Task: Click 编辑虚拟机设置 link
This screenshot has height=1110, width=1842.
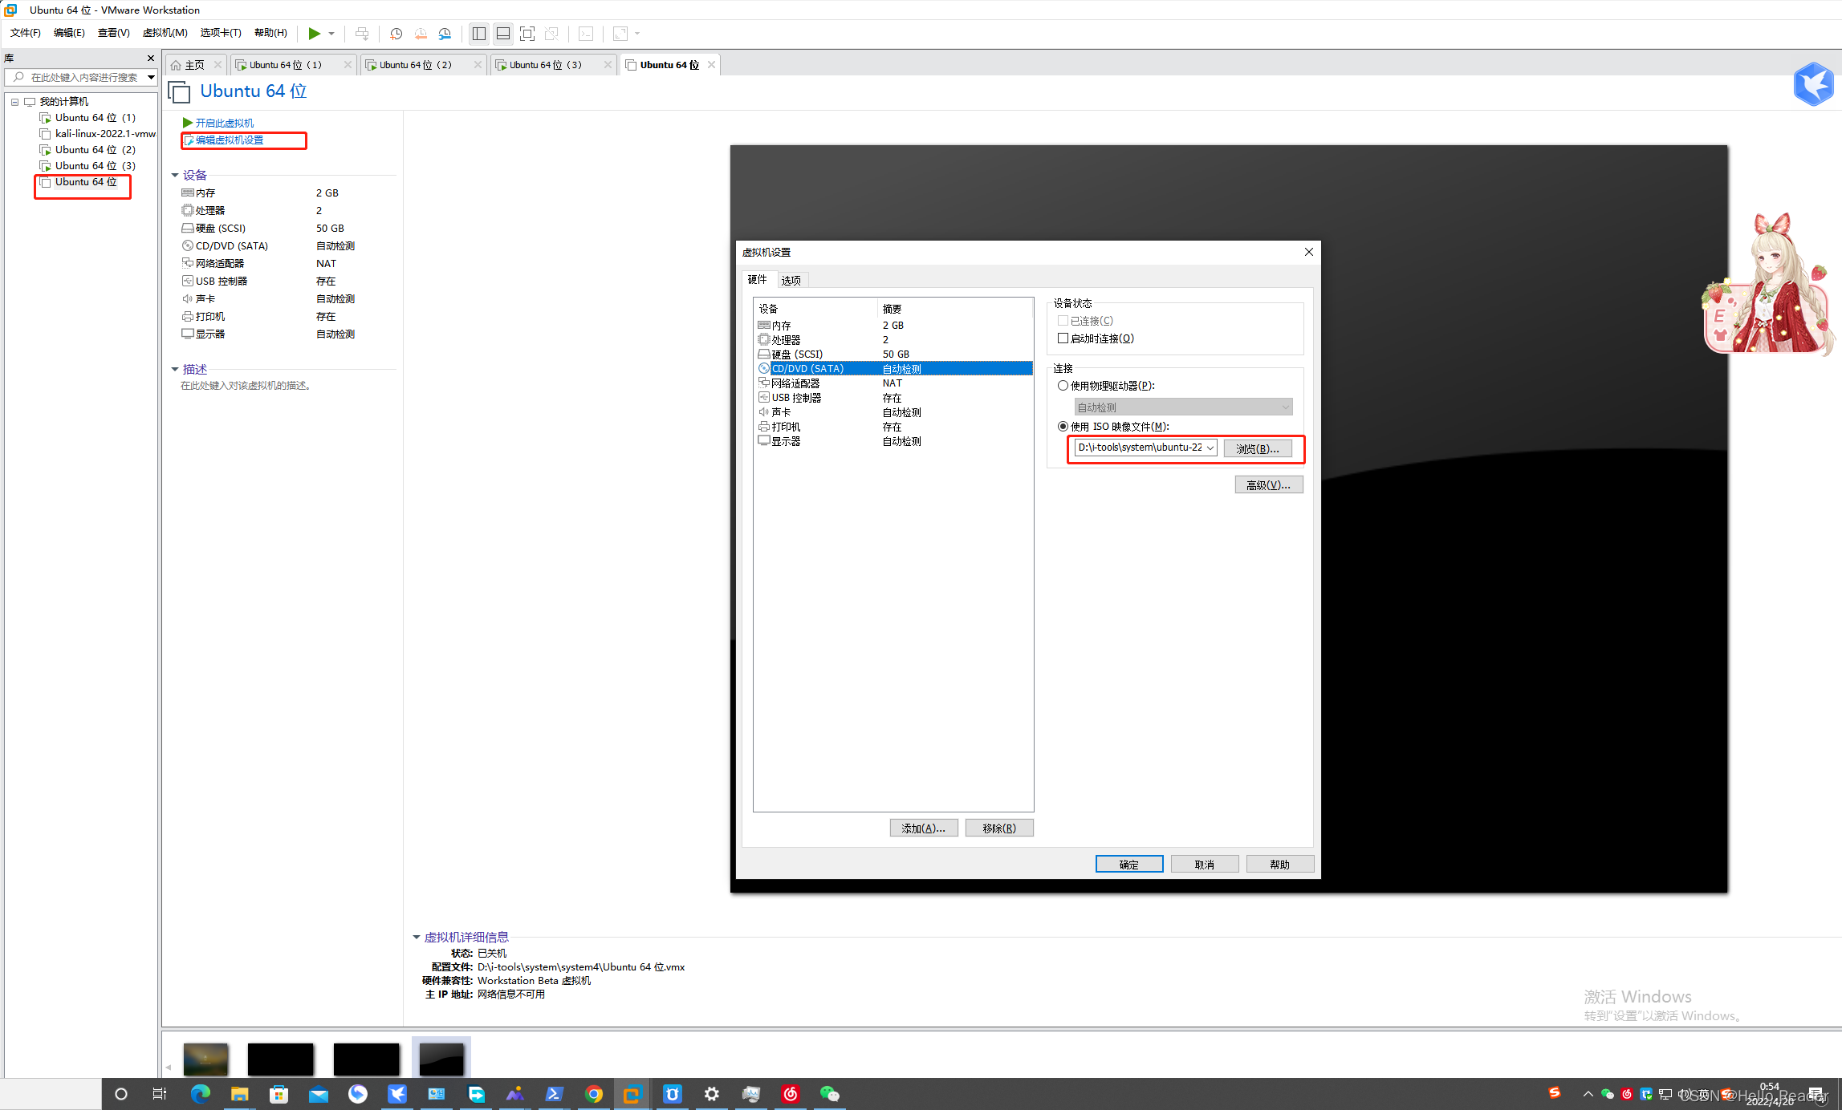Action: click(x=230, y=140)
